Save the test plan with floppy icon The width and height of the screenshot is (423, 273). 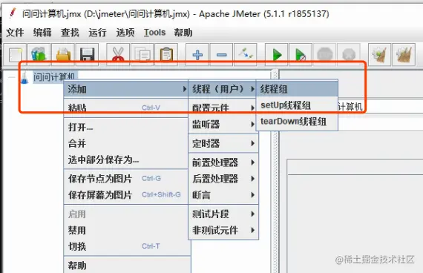point(87,54)
